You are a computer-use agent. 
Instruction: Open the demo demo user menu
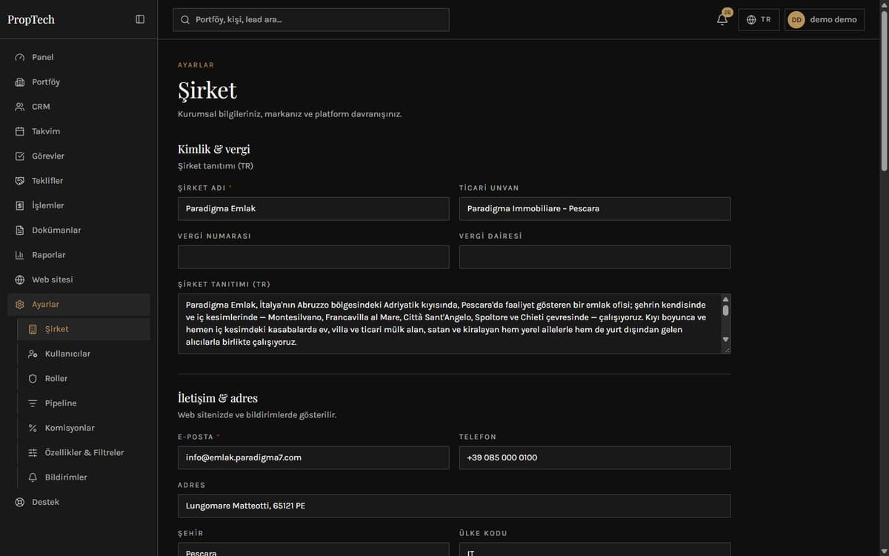click(825, 20)
